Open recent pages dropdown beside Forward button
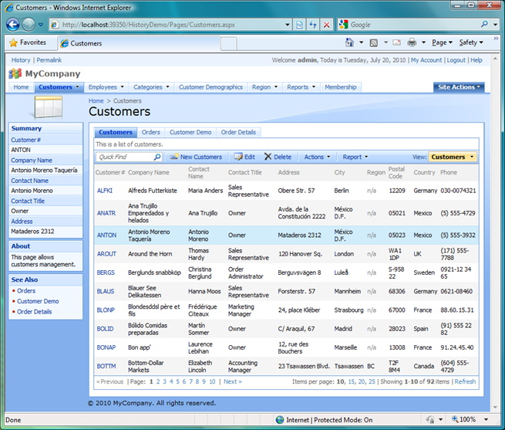The width and height of the screenshot is (505, 430). (x=41, y=25)
